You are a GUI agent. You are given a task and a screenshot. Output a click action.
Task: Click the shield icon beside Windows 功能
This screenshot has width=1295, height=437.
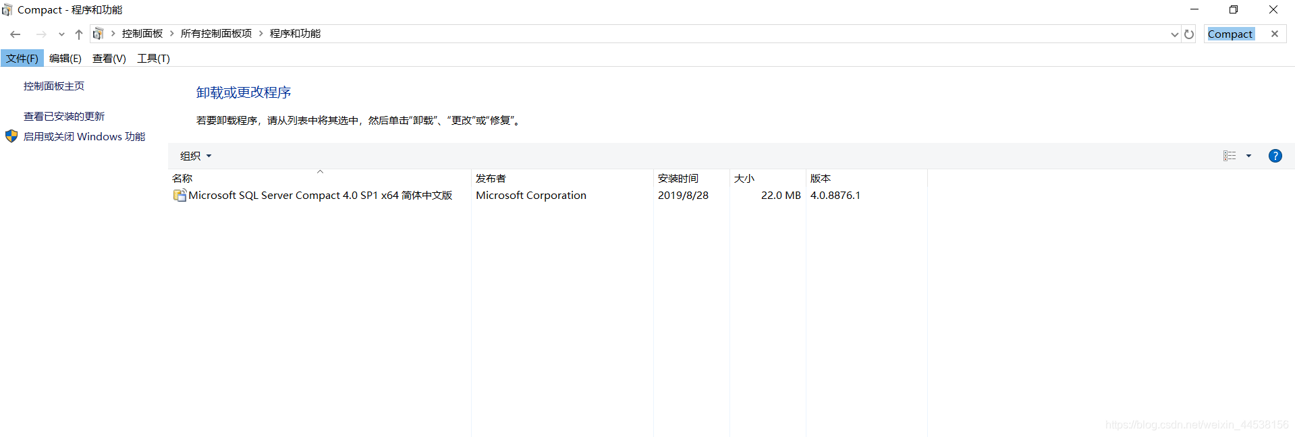pyautogui.click(x=11, y=136)
